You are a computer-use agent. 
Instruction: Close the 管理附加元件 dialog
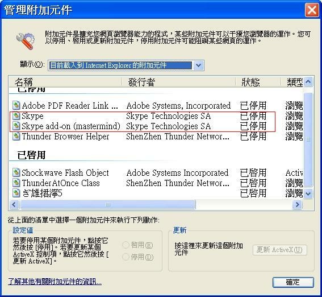(x=312, y=10)
